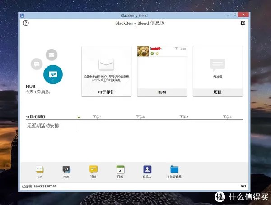Viewport: 271px width, 205px height.
Task: Click the 11月2日周日 date label
Action: pyautogui.click(x=36, y=117)
